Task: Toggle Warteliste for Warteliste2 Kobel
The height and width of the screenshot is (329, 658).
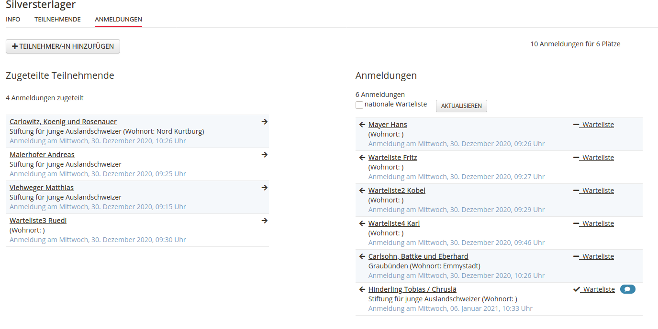Action: (x=593, y=191)
